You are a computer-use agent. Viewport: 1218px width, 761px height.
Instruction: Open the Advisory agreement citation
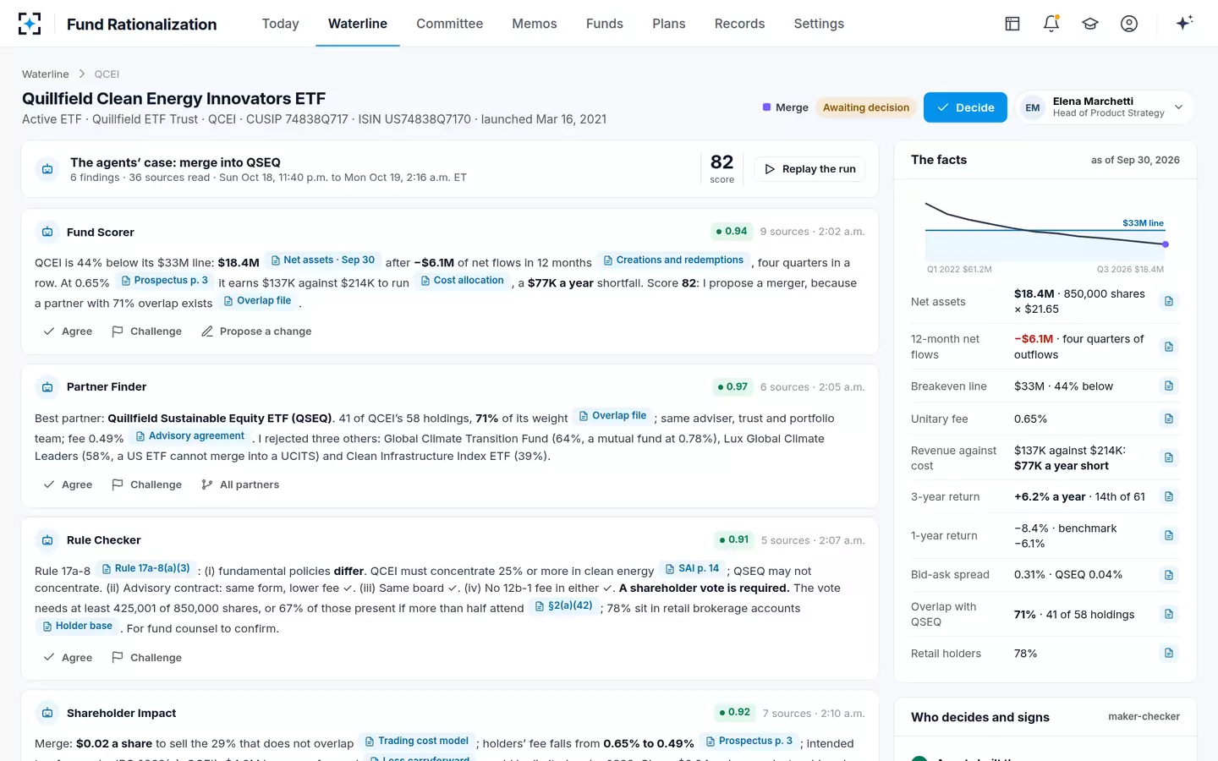189,436
